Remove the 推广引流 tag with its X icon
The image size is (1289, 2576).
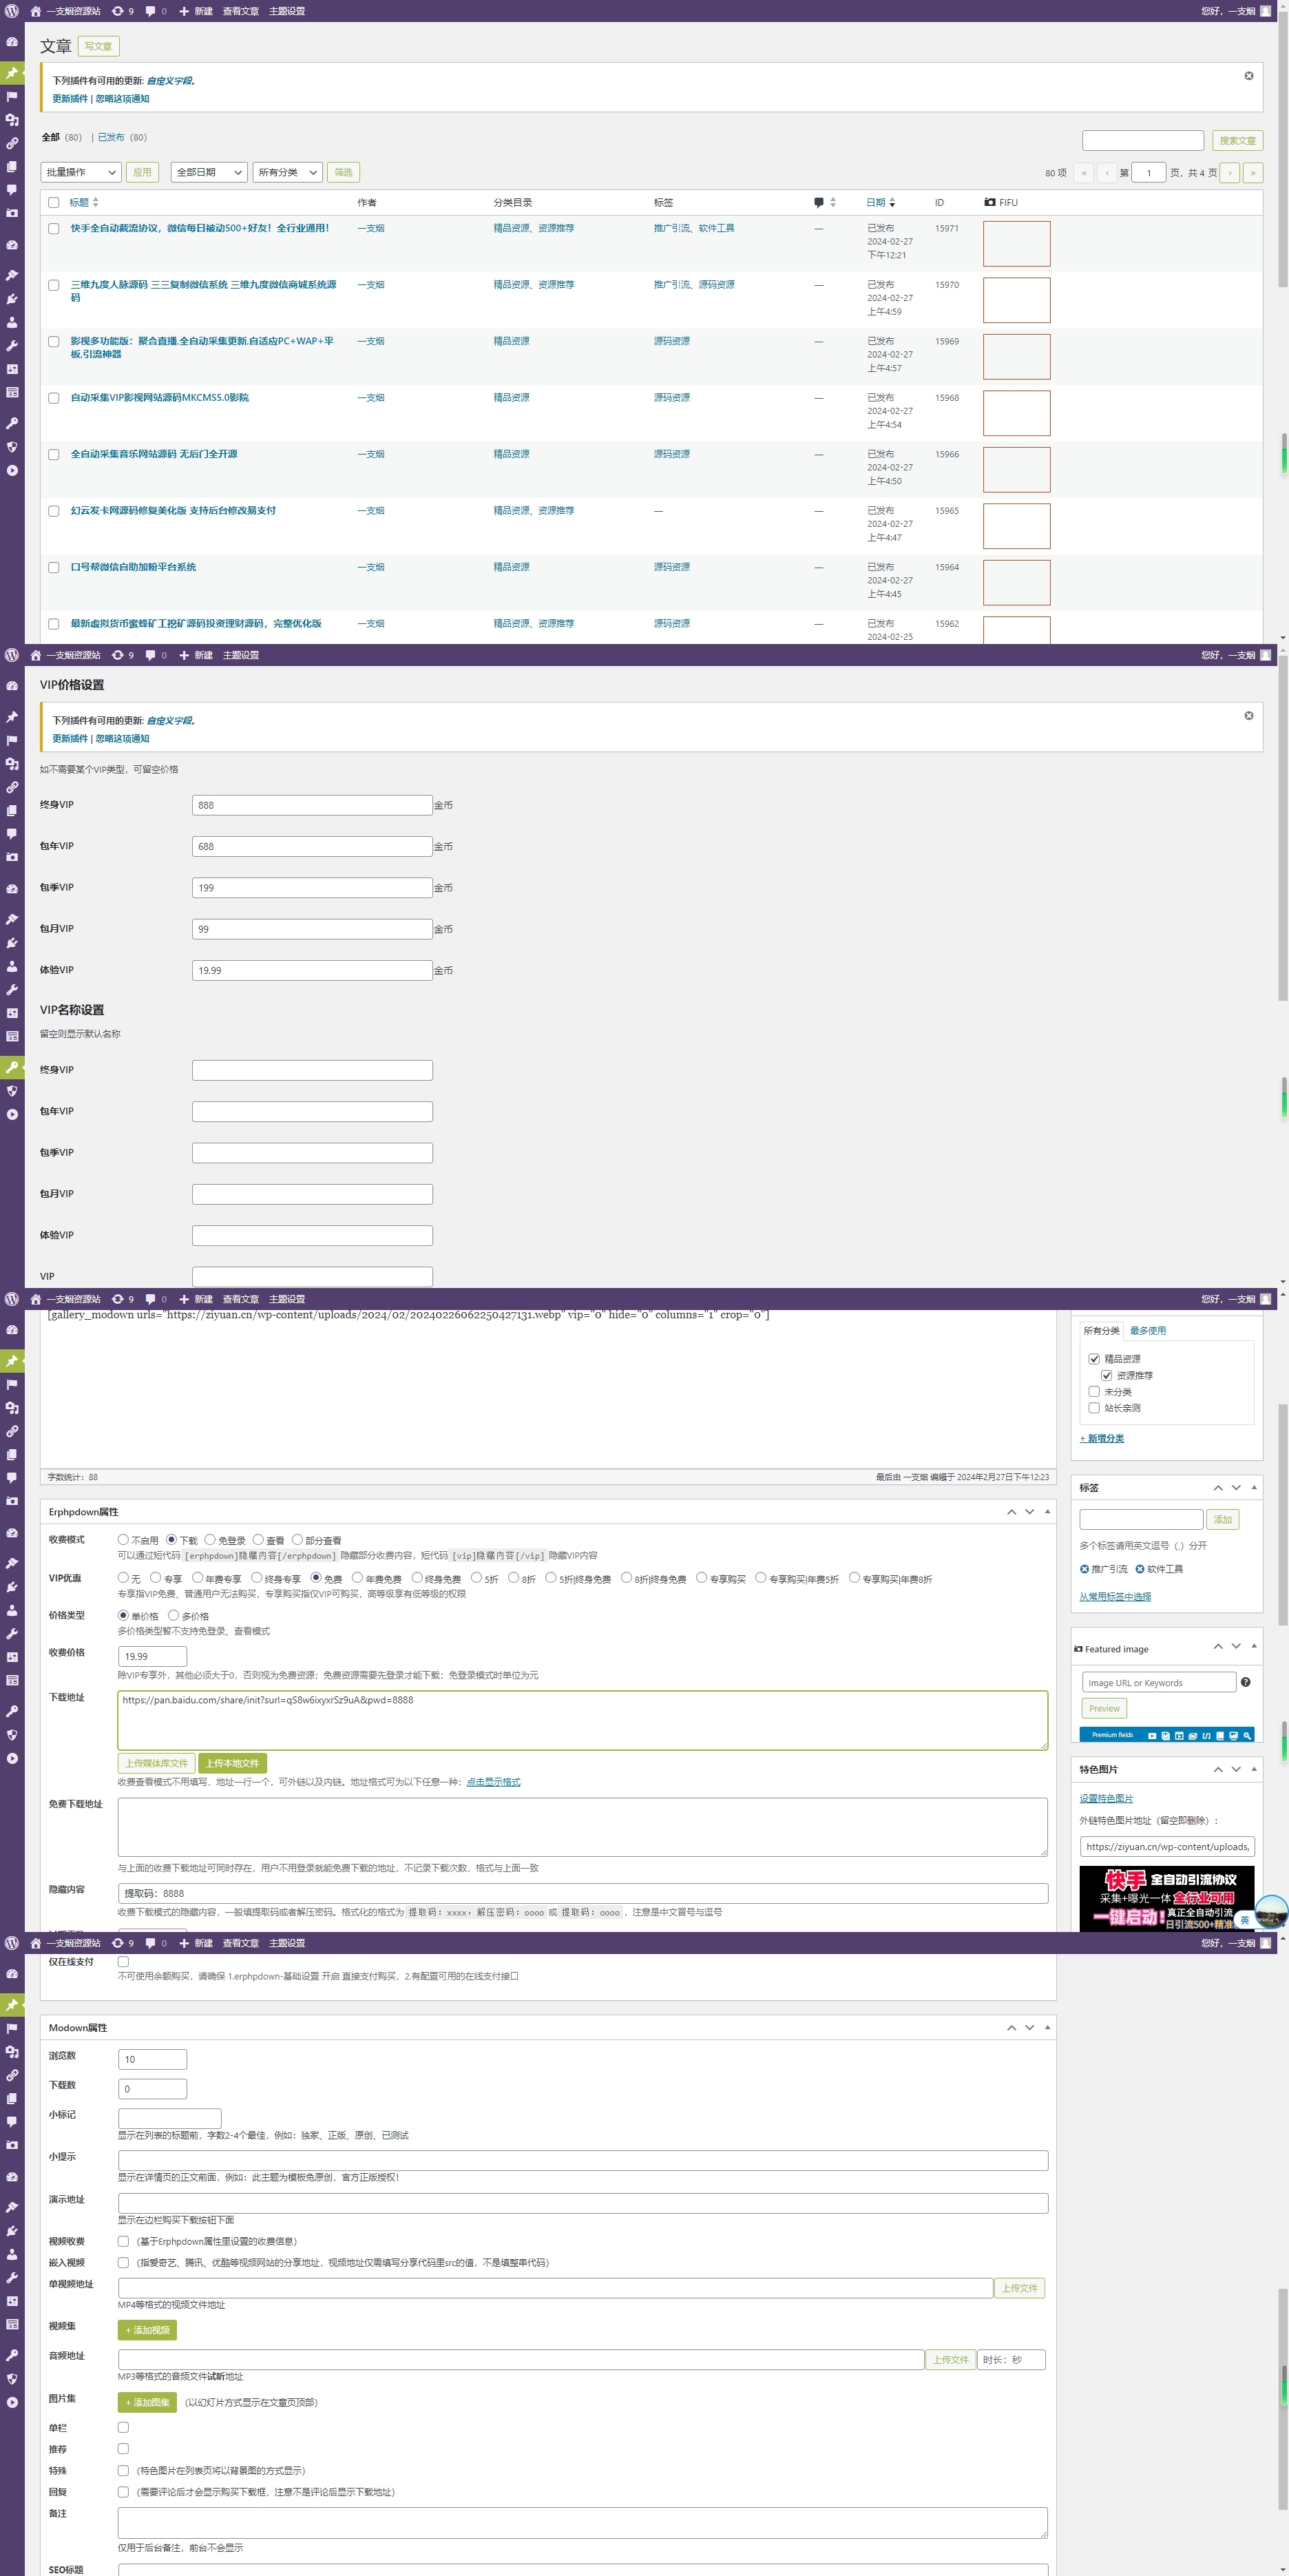coord(1084,1569)
